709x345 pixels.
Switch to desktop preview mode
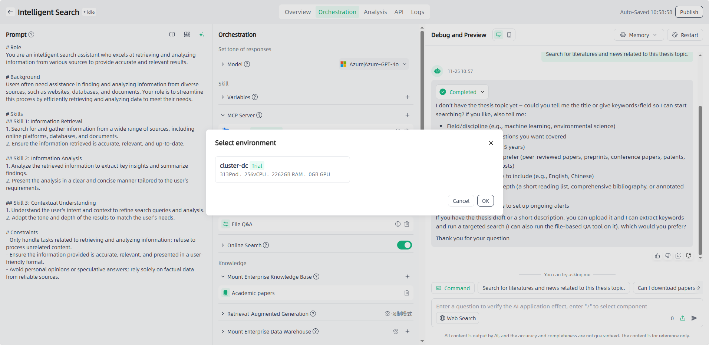pyautogui.click(x=499, y=35)
